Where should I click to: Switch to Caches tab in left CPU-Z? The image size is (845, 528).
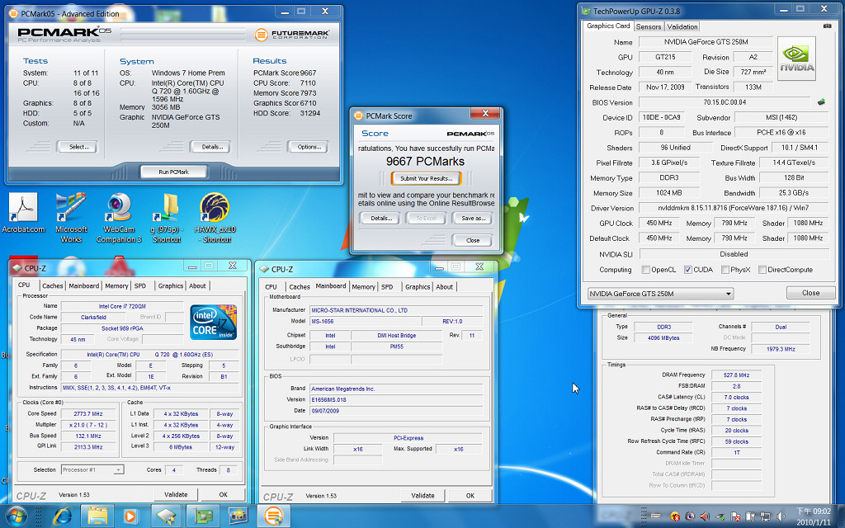point(53,286)
